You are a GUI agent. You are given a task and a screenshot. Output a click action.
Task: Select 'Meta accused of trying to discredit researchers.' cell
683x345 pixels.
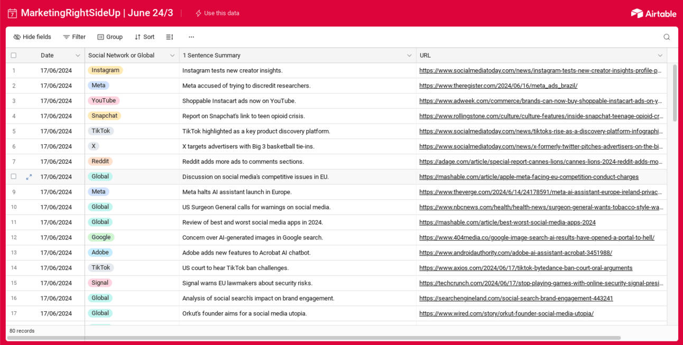pos(298,86)
